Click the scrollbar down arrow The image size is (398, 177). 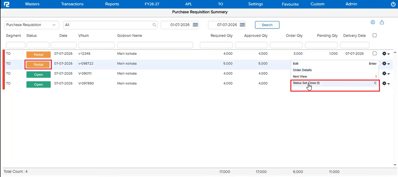click(x=395, y=165)
